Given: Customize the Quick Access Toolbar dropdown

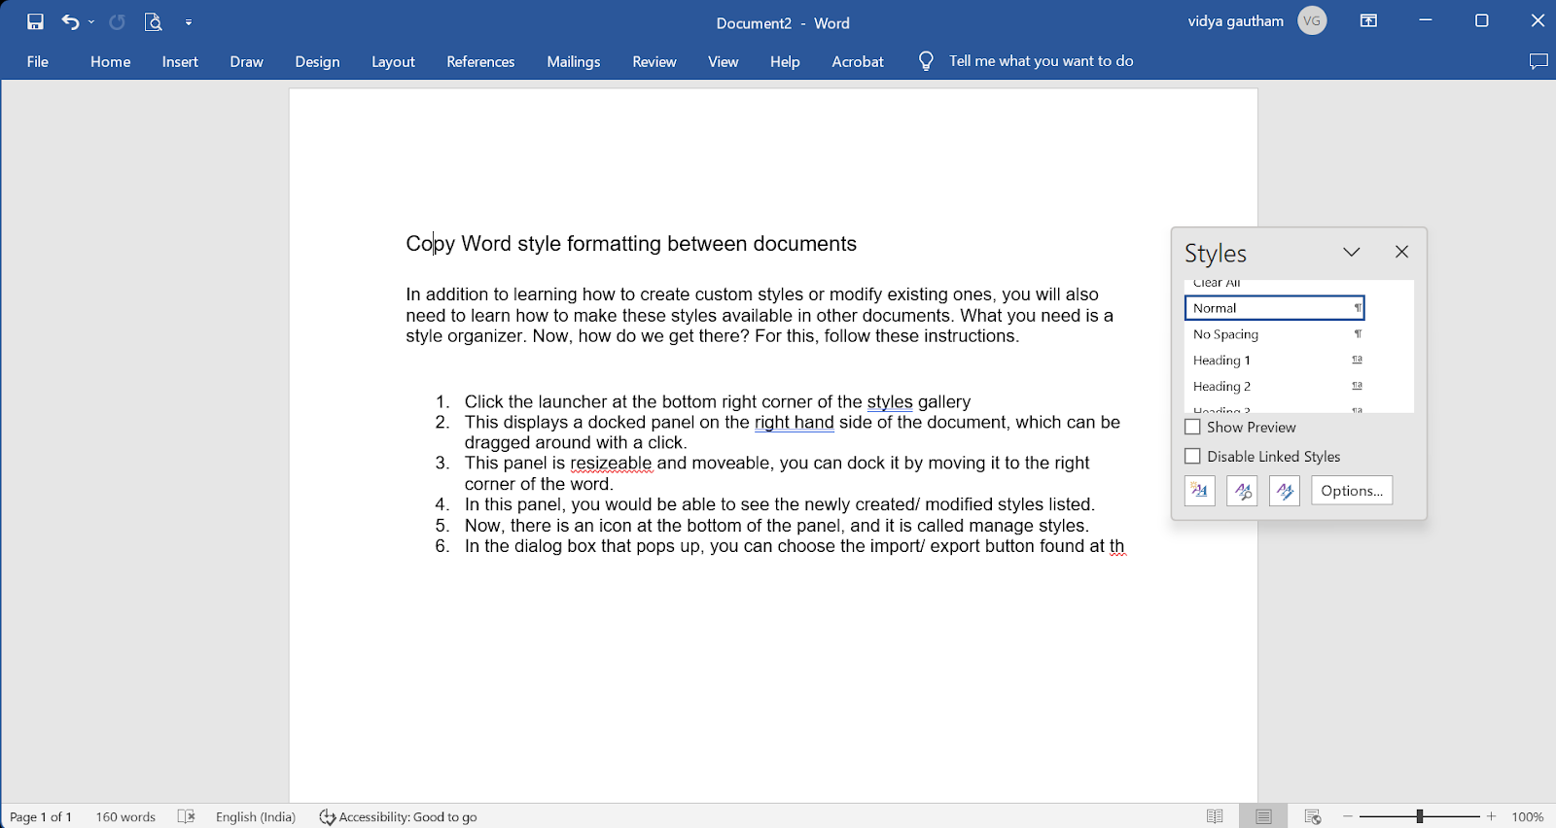Looking at the screenshot, I should click(x=189, y=21).
